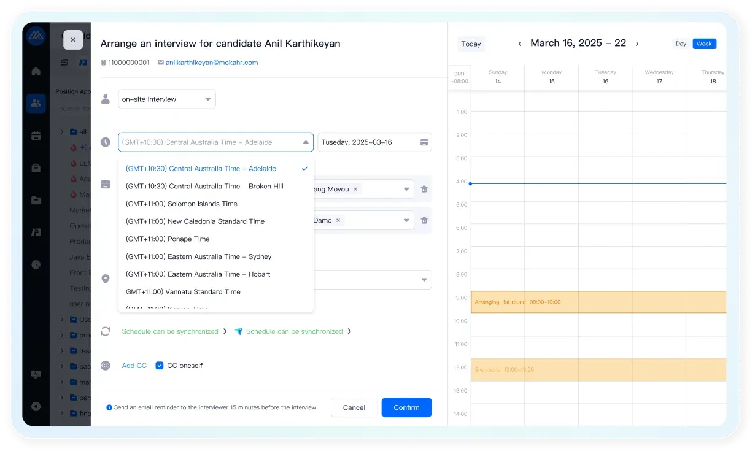
Task: Go to next week in calendar
Action: (637, 44)
